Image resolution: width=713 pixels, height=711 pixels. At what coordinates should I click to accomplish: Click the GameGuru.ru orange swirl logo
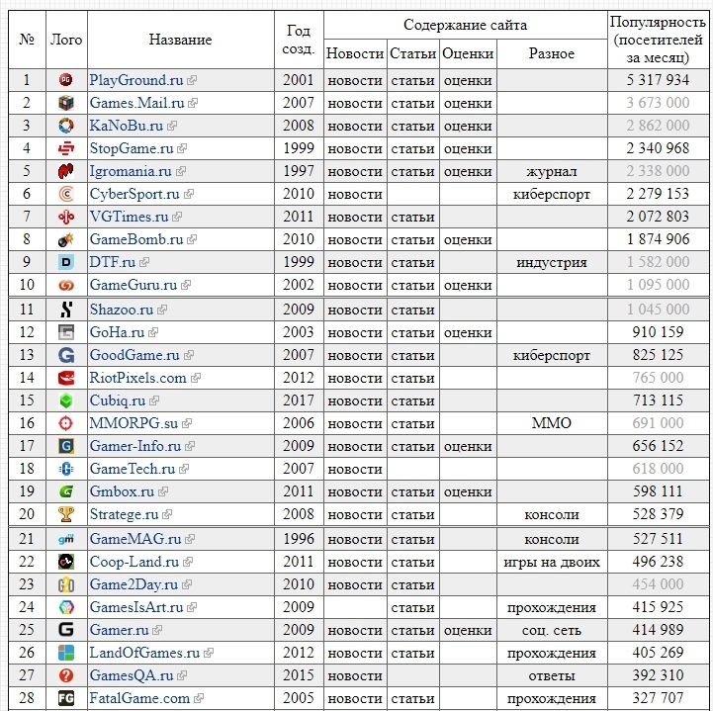coord(66,285)
